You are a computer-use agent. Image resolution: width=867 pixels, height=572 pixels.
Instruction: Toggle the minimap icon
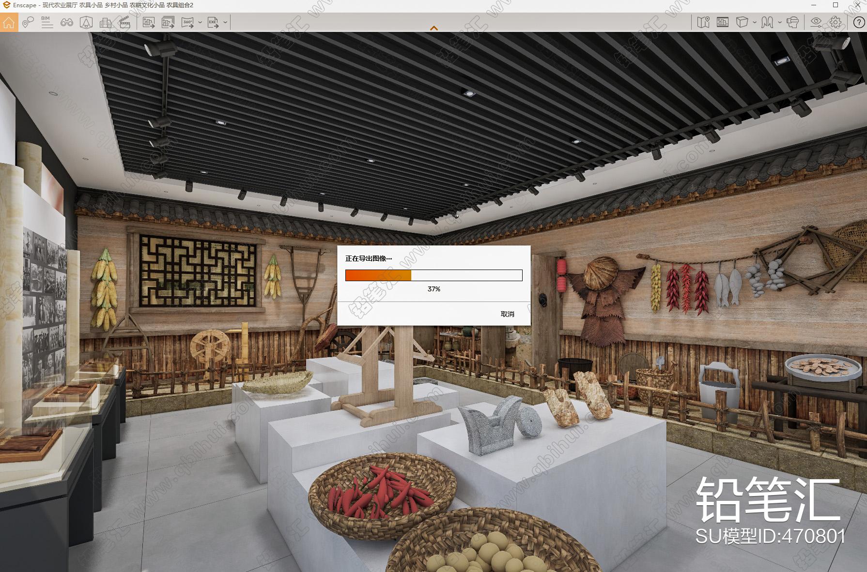point(703,22)
